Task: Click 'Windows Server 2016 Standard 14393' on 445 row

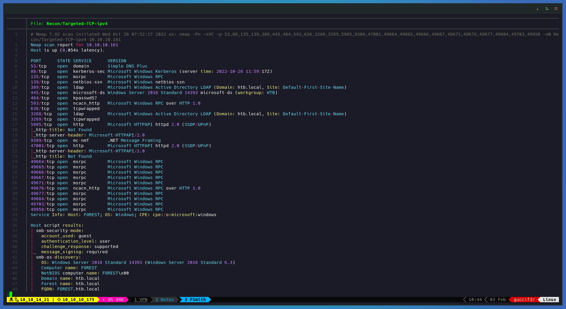Action: tap(153, 93)
